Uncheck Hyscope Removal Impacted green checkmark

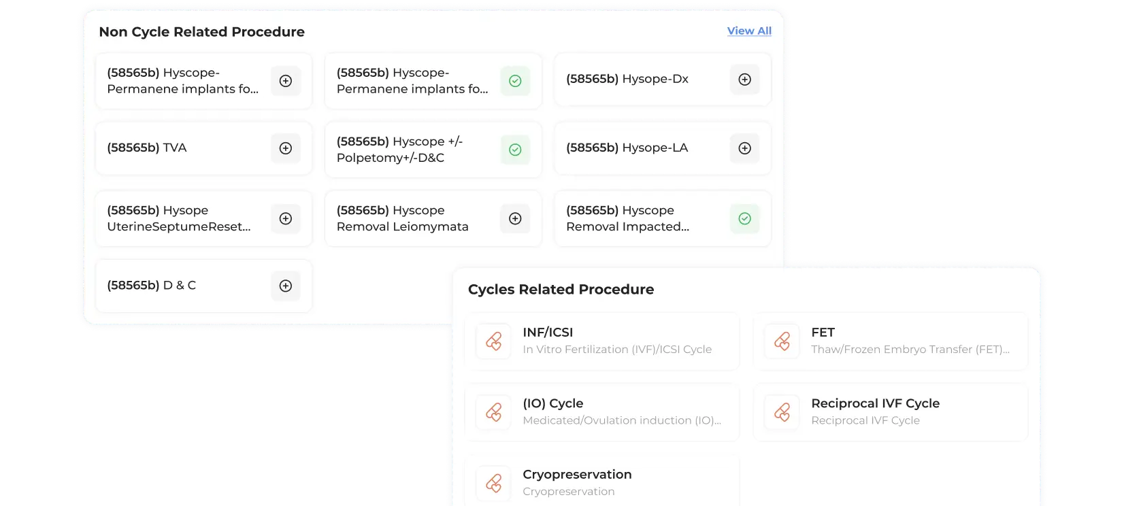point(744,218)
